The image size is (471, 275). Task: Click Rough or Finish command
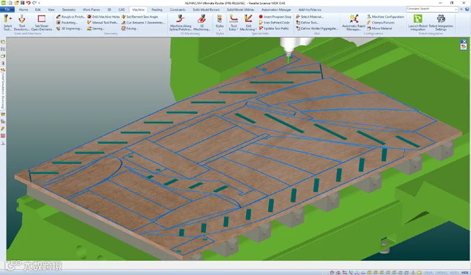click(71, 17)
